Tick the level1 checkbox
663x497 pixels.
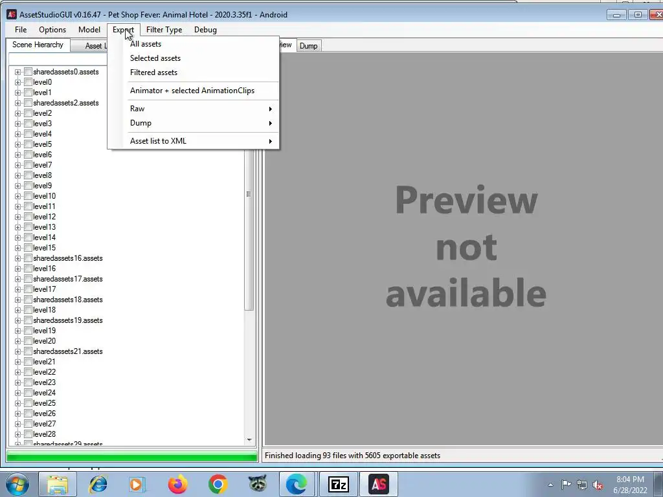(28, 92)
